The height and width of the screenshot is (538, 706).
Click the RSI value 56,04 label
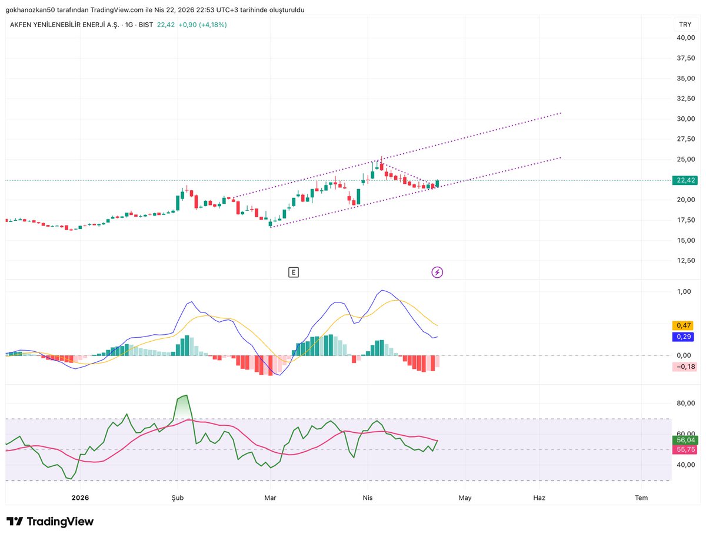686,440
